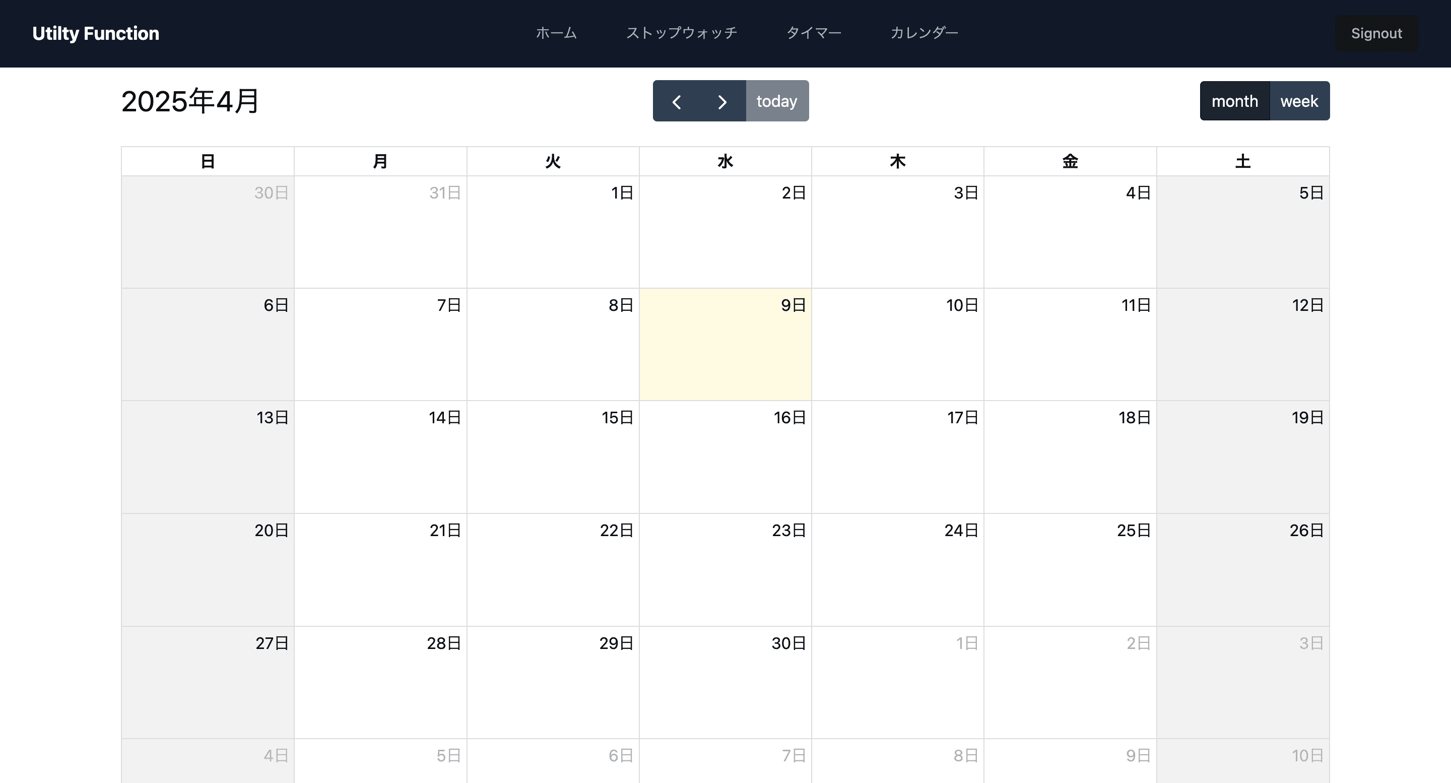Click the greyed 31日 previous-month cell
Screen dimensions: 1451x783
380,232
